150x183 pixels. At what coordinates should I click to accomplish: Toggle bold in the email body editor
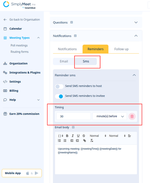tap(67, 136)
